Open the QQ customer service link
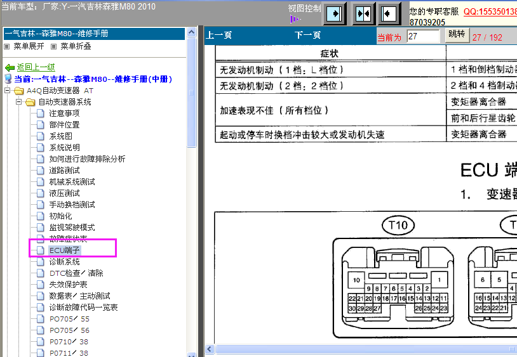This screenshot has height=357, width=517. click(x=490, y=11)
